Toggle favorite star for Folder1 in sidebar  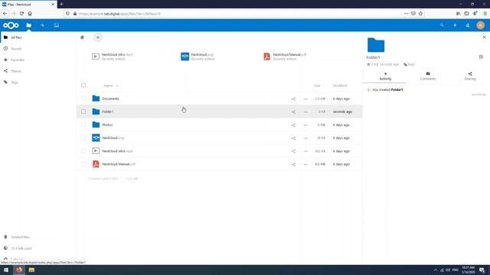tap(368, 64)
